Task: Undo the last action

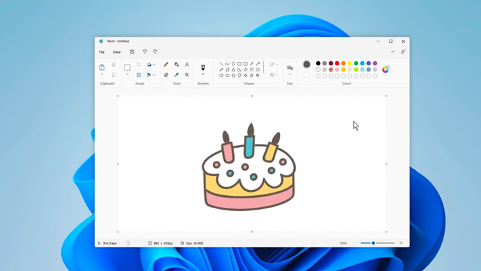Action: [144, 52]
